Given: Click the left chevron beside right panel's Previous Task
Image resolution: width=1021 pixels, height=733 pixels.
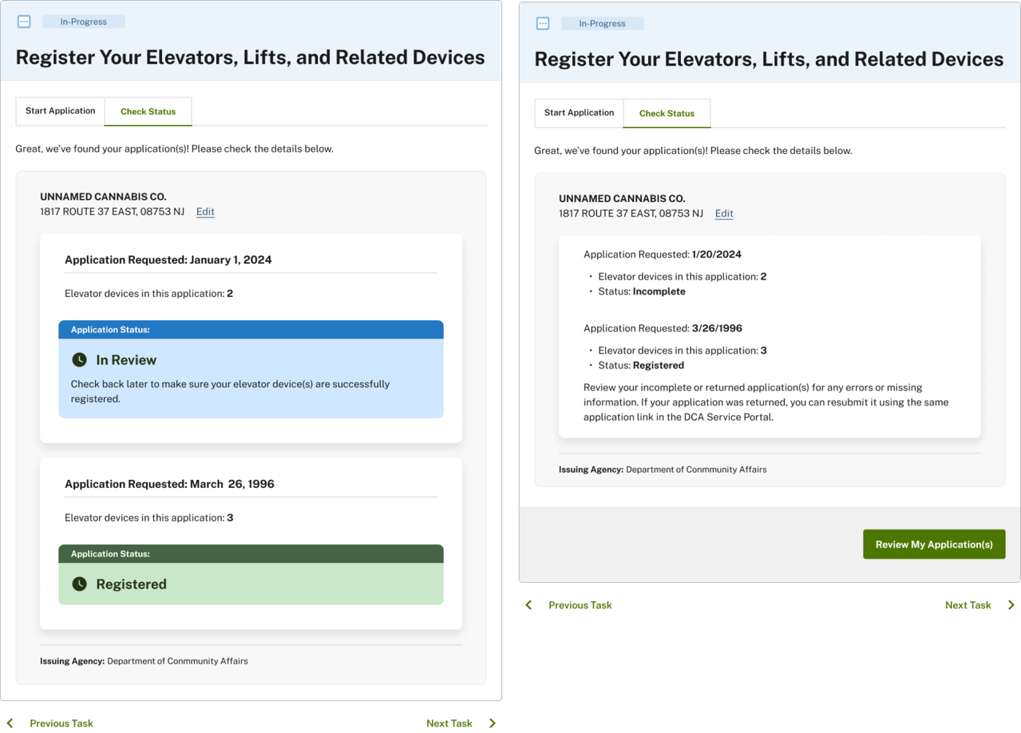Looking at the screenshot, I should [529, 605].
